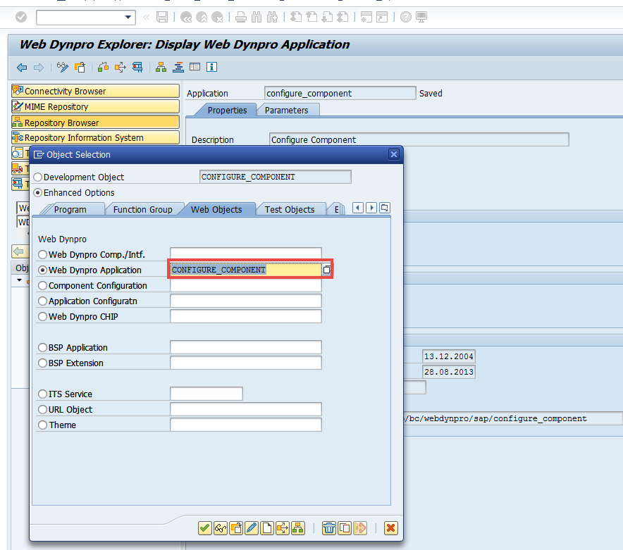The width and height of the screenshot is (623, 550).
Task: Open the tab overview list
Action: pos(383,208)
